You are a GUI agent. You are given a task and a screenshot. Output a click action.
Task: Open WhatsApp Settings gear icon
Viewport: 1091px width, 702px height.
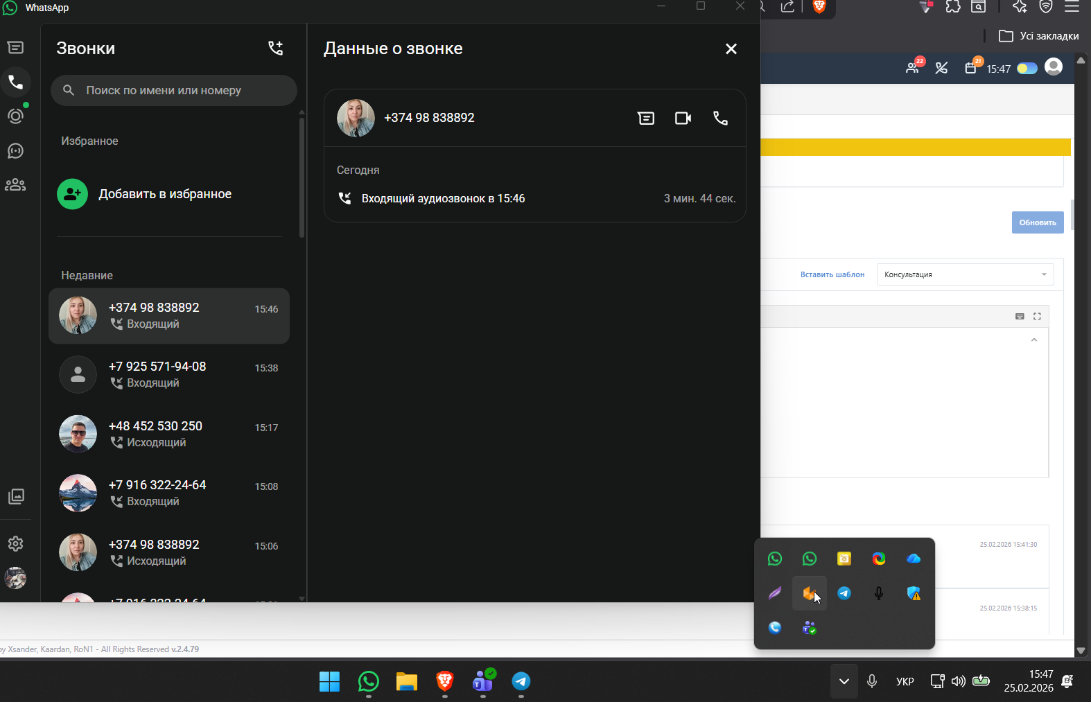pos(15,544)
